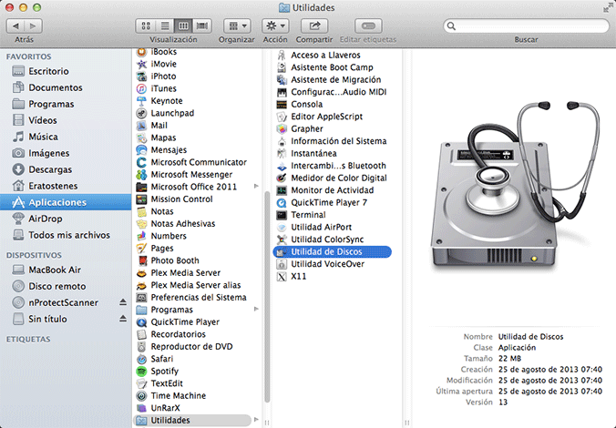Select nProtectScanner in devices

tap(63, 302)
